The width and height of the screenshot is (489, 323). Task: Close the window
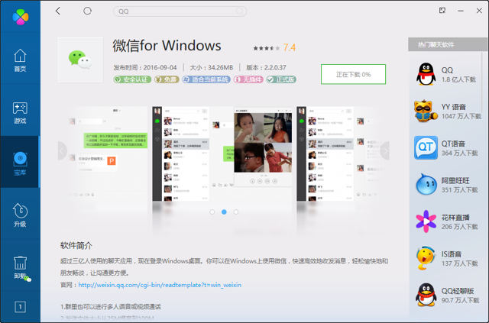pos(479,11)
